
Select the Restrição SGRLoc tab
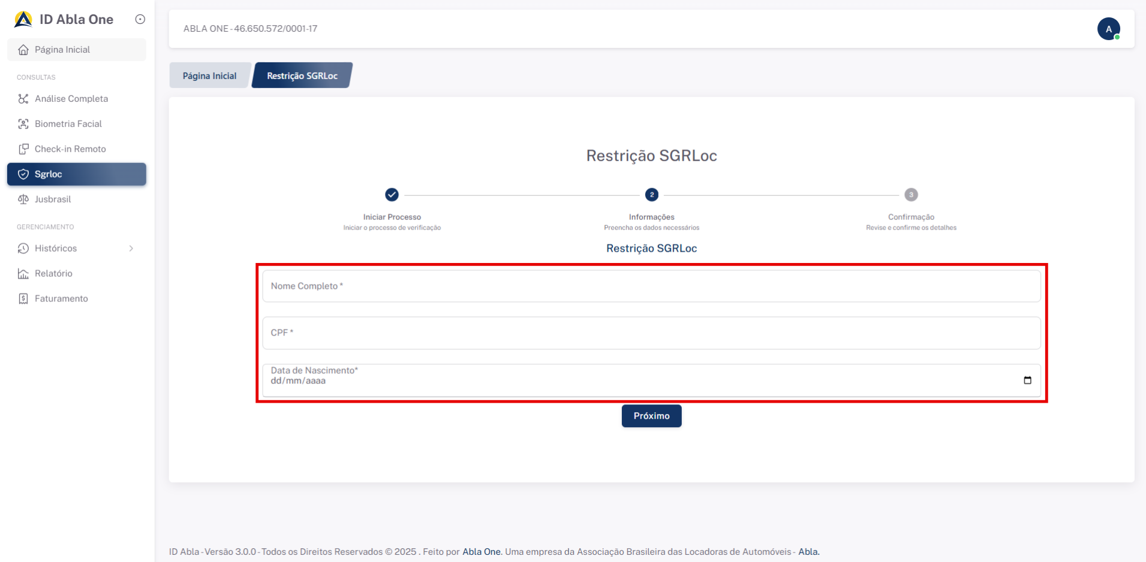tap(302, 75)
